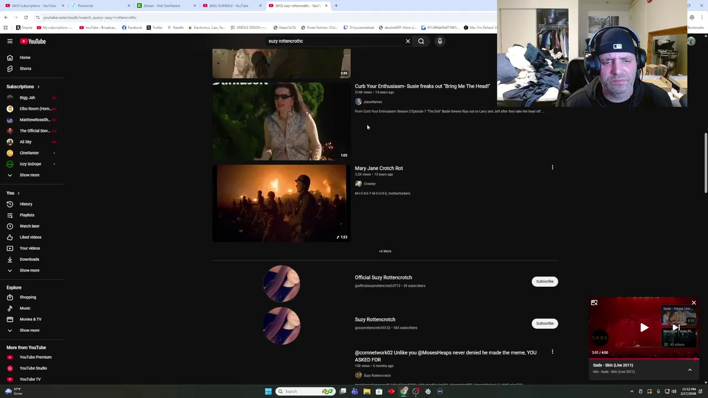Open the KeepVid DL bookmark
This screenshot has width=708, height=398.
click(284, 28)
